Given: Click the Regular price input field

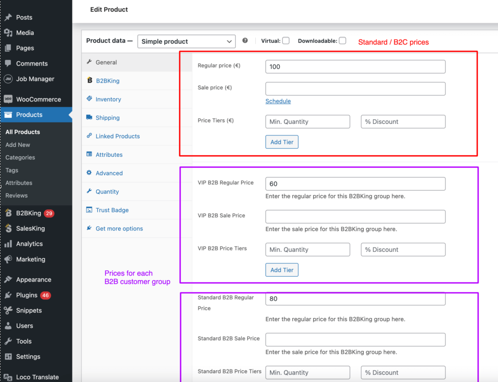Looking at the screenshot, I should (355, 66).
